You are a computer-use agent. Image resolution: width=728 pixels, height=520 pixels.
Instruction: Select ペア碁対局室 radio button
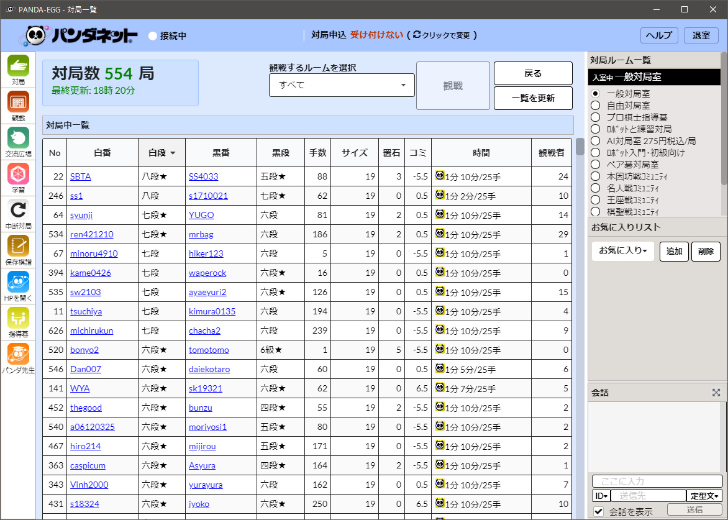tap(596, 165)
